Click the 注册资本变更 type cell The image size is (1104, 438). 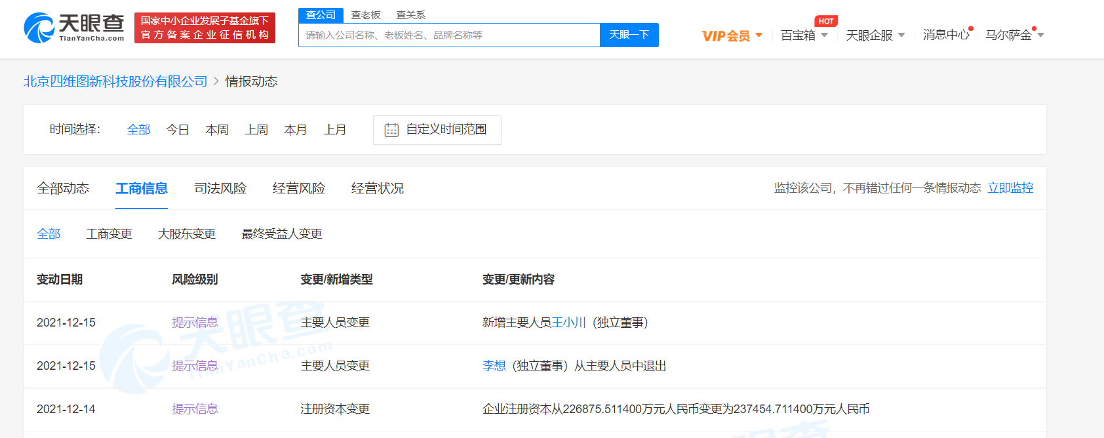click(335, 409)
